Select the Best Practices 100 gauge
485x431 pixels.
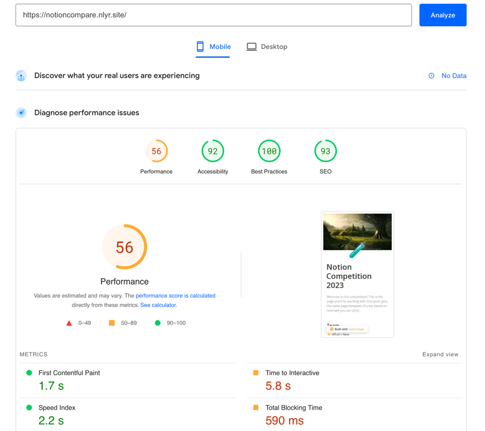[x=269, y=152]
